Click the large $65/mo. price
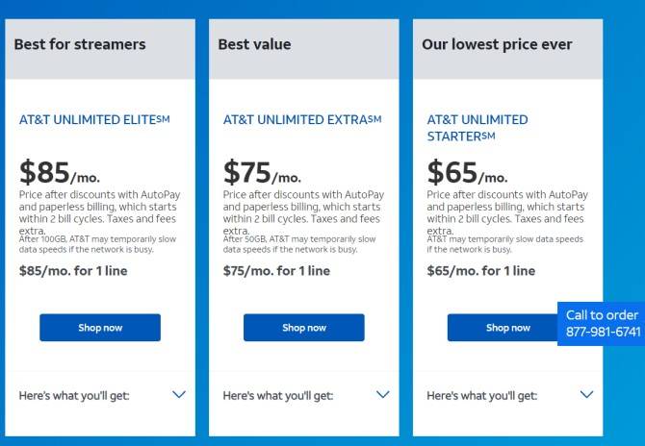Image resolution: width=645 pixels, height=446 pixels. pos(467,174)
